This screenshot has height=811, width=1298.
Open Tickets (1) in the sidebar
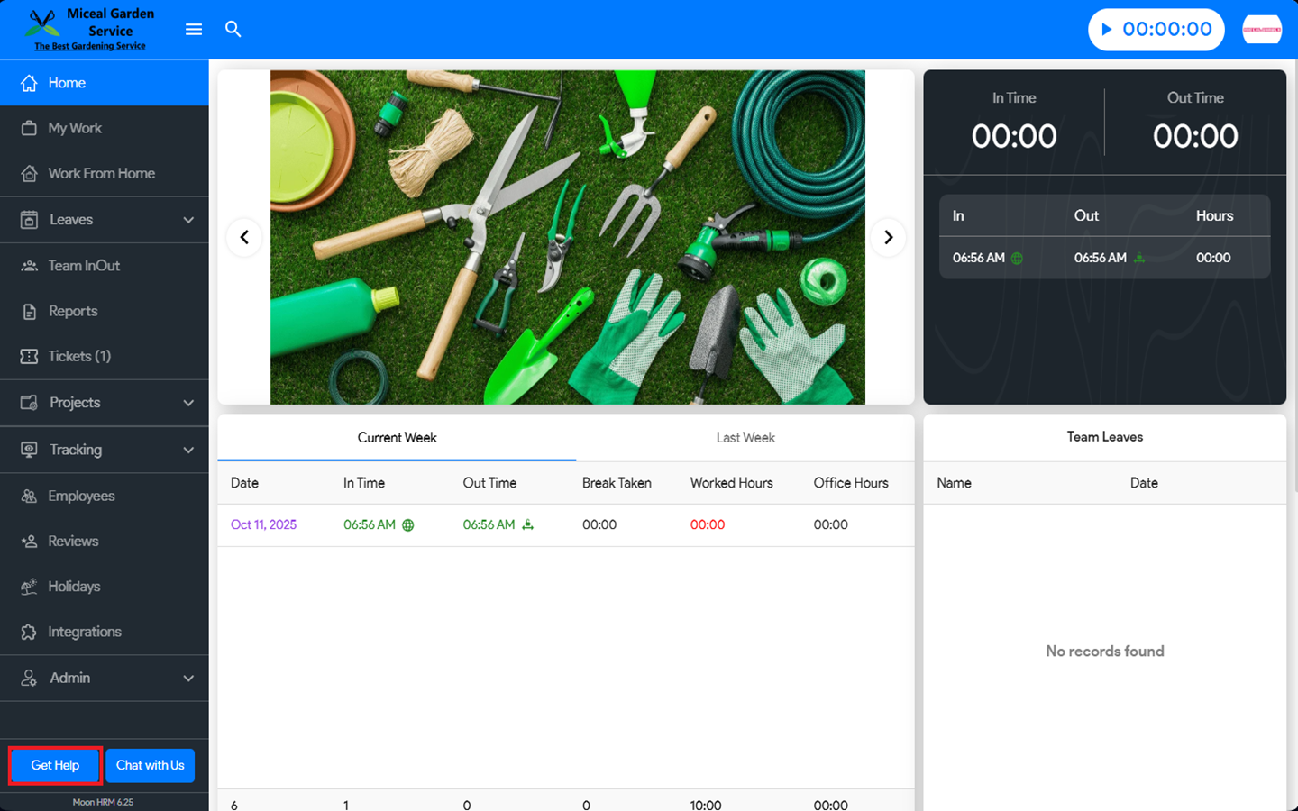tap(79, 357)
